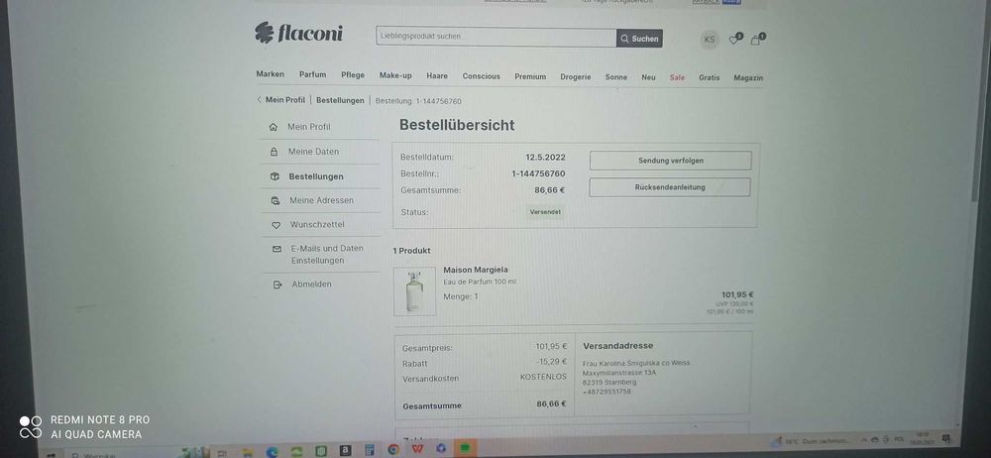Open the Neu menu
This screenshot has height=458, width=991.
point(648,77)
